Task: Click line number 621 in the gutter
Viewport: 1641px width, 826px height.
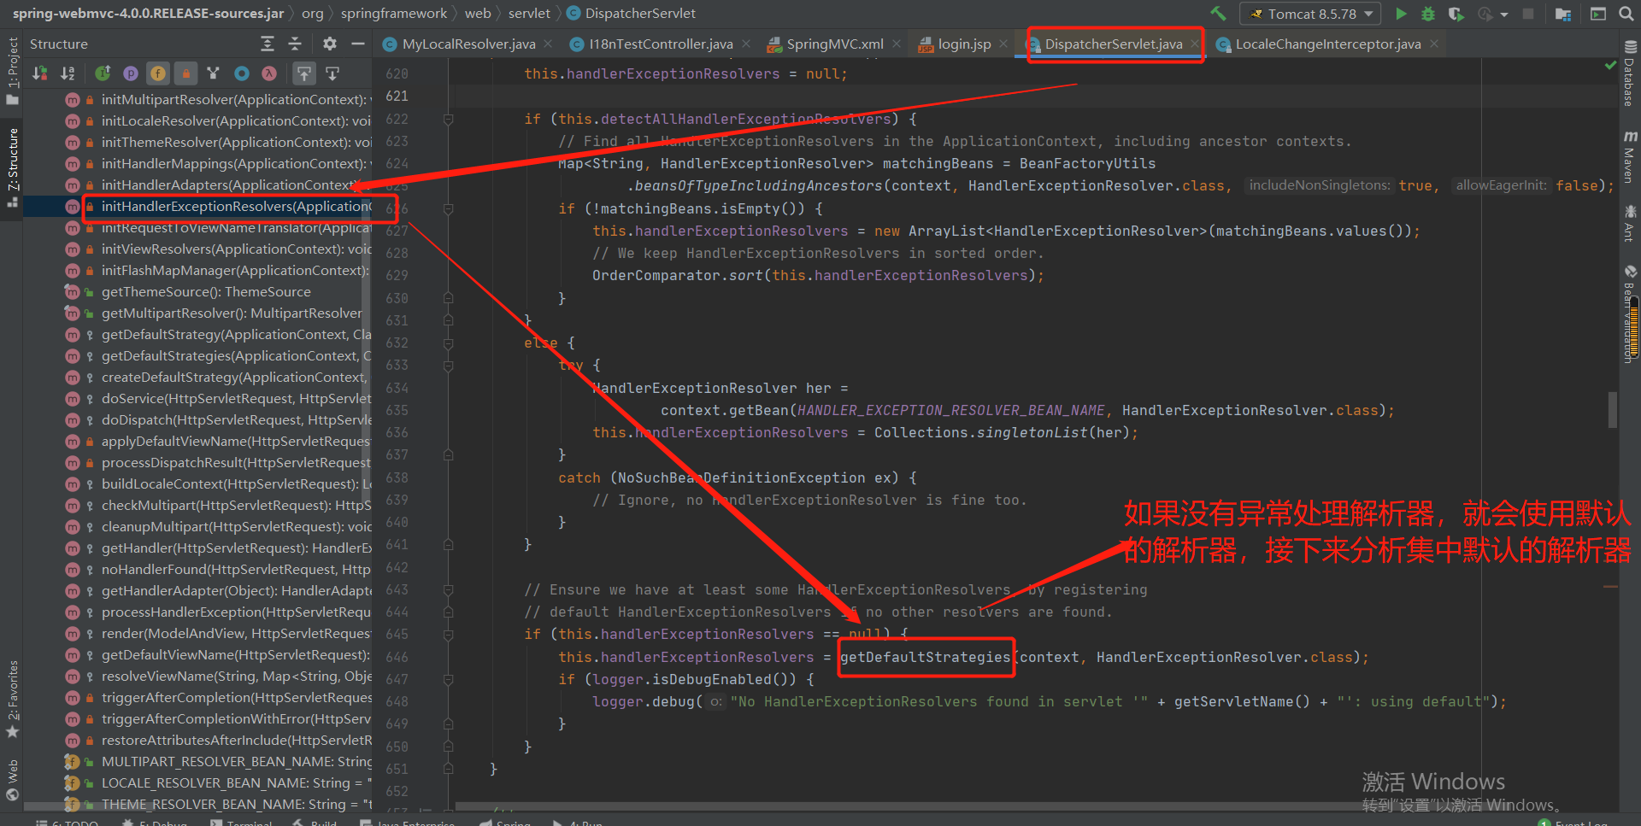Action: coord(397,97)
